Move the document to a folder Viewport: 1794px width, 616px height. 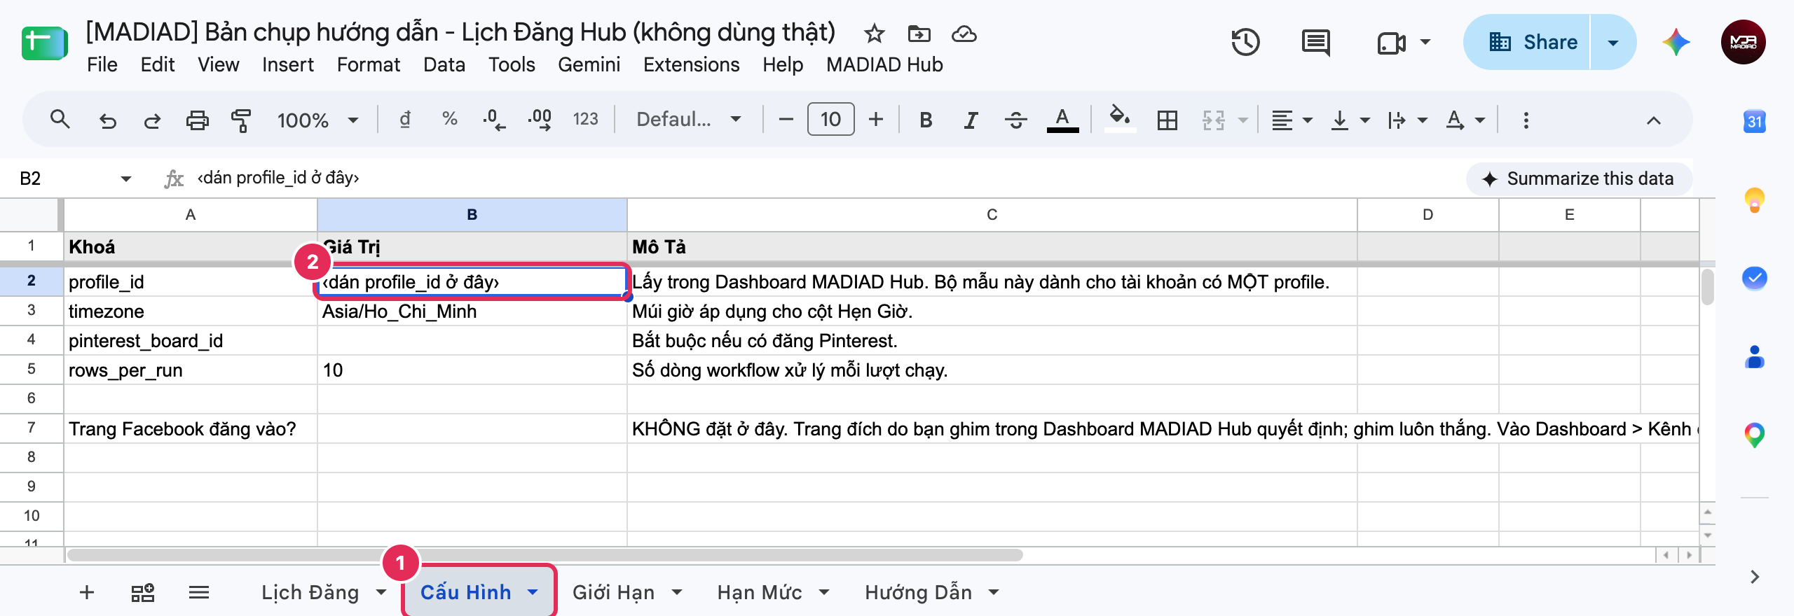click(x=919, y=34)
